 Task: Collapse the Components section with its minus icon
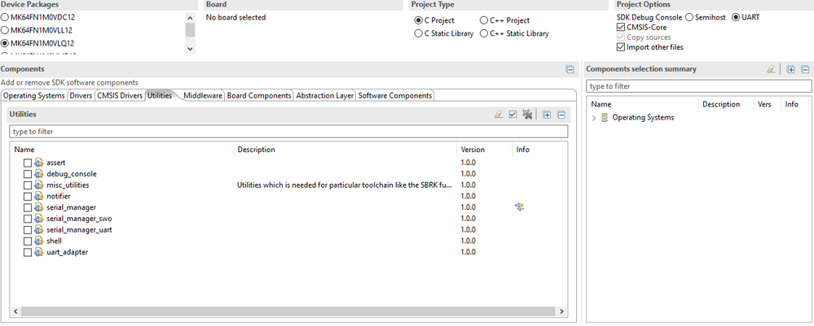(570, 69)
